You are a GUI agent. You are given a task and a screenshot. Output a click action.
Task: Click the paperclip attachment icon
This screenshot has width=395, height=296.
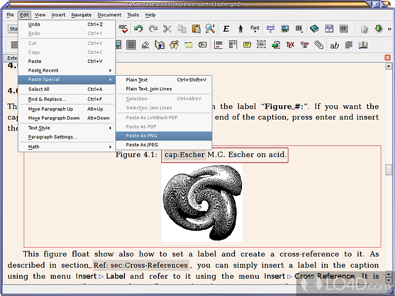click(319, 45)
